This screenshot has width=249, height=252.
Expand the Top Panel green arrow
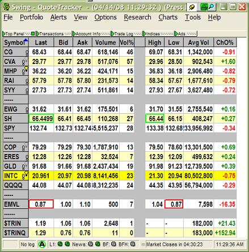pos(4,34)
